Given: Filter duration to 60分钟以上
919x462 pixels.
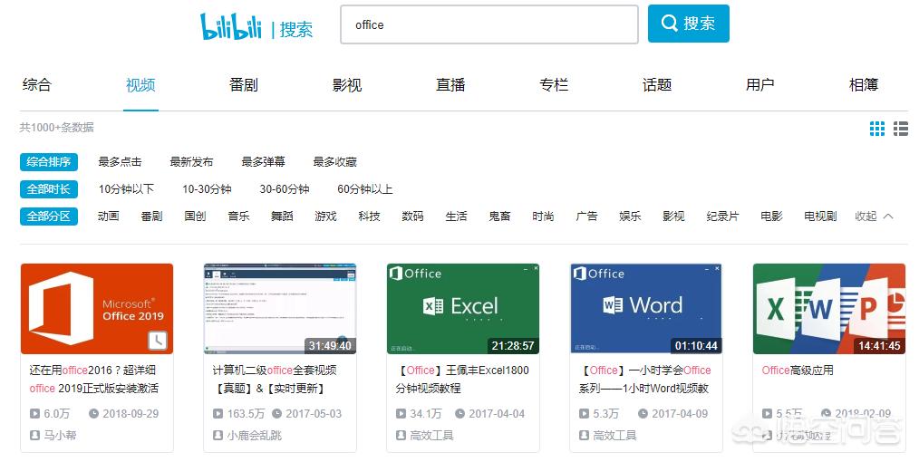Looking at the screenshot, I should tap(364, 189).
